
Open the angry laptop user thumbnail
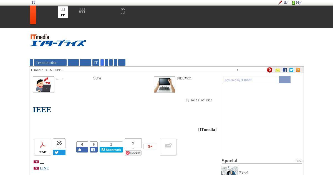[x=44, y=84]
